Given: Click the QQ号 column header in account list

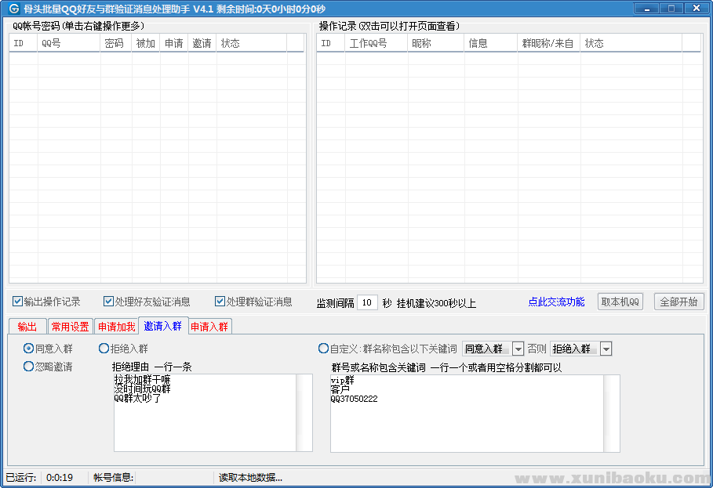Looking at the screenshot, I should coord(68,43).
